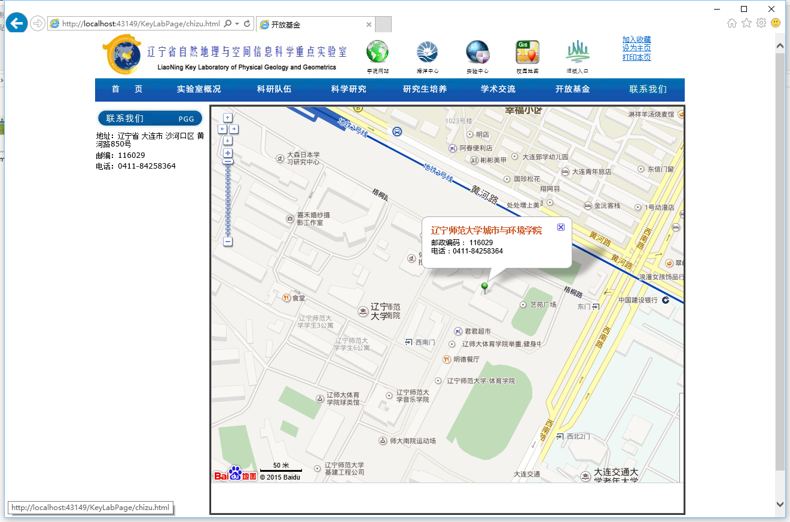Click the 联系我们 PGG sidebar header

pyautogui.click(x=150, y=118)
